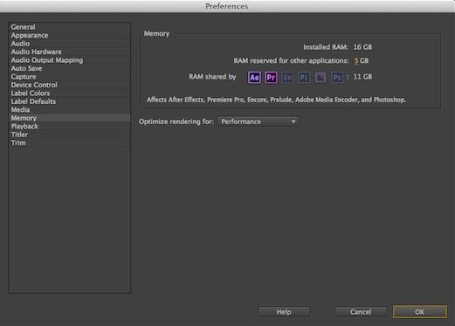This screenshot has width=455, height=326.
Task: Confirm preferences with OK button
Action: (x=419, y=312)
